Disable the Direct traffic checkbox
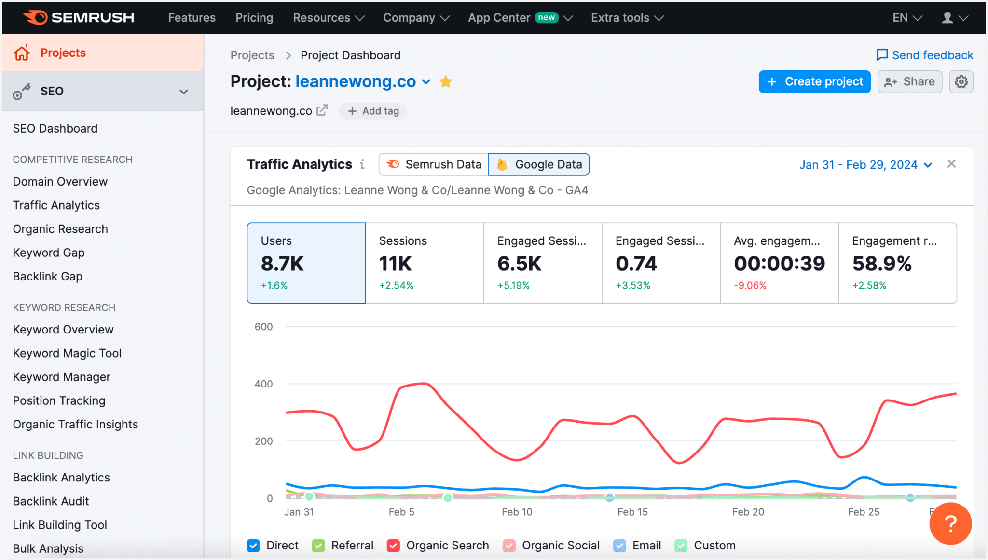 pos(253,546)
